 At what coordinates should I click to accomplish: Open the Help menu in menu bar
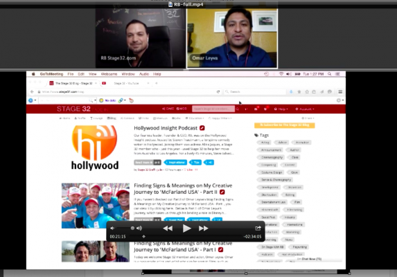coord(157,74)
